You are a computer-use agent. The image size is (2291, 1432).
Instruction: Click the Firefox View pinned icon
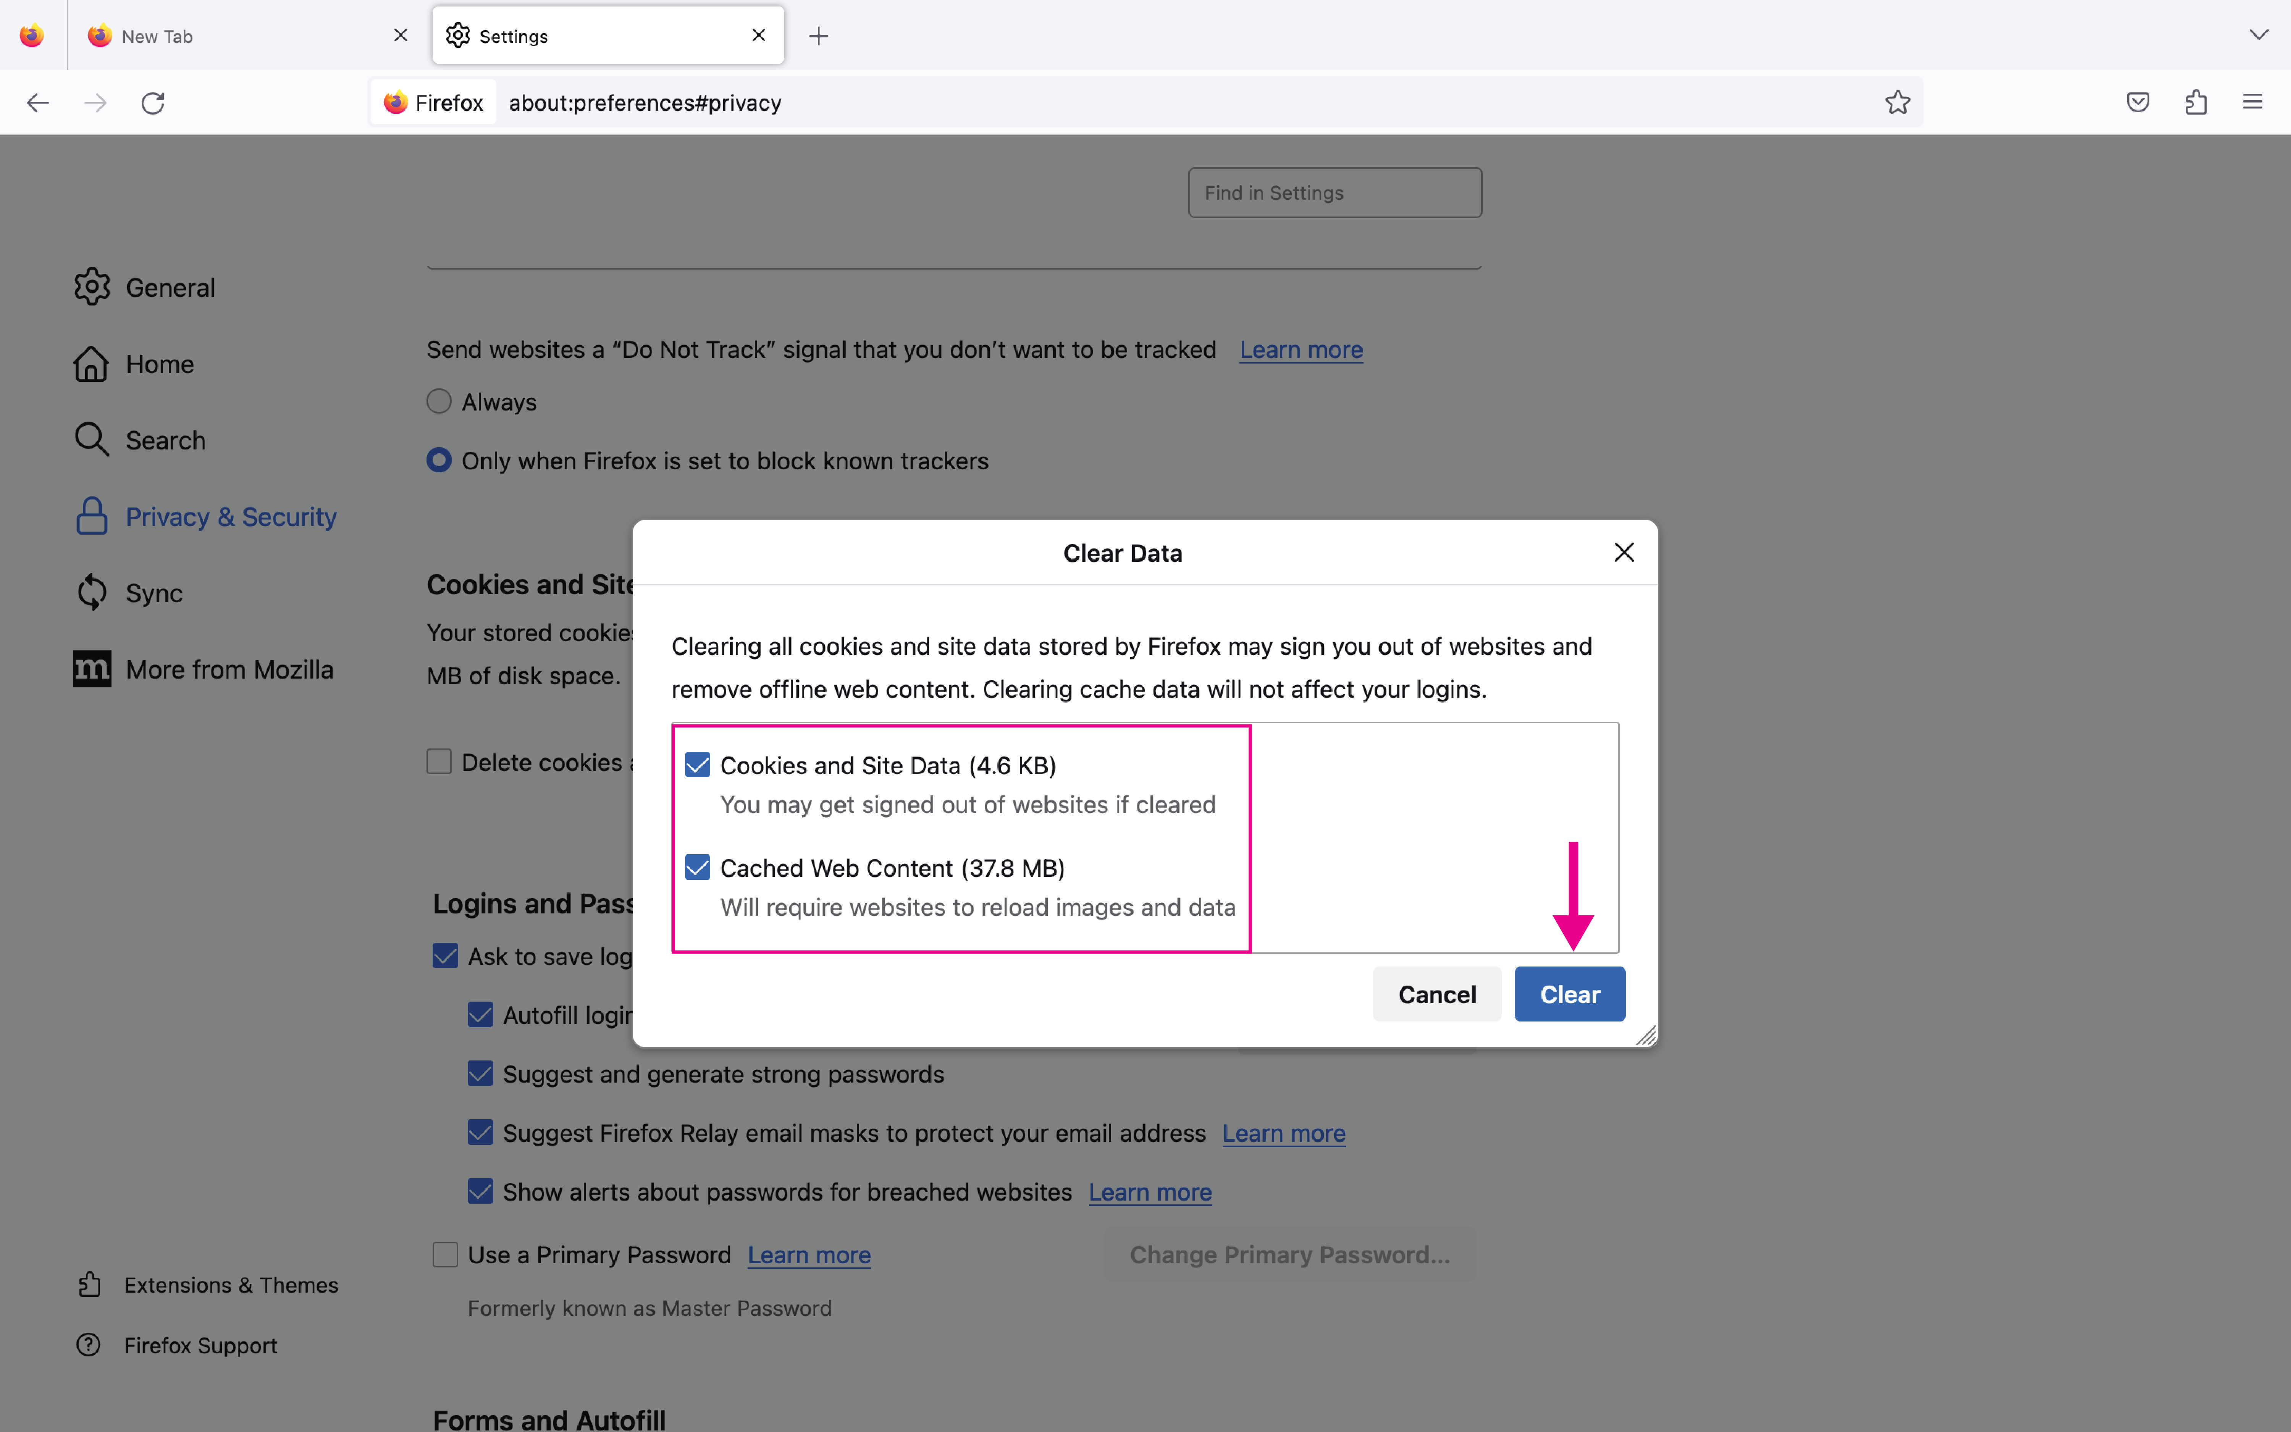(32, 36)
